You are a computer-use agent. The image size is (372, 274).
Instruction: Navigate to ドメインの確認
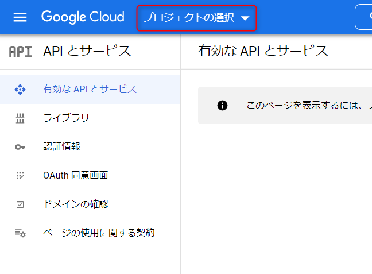75,204
